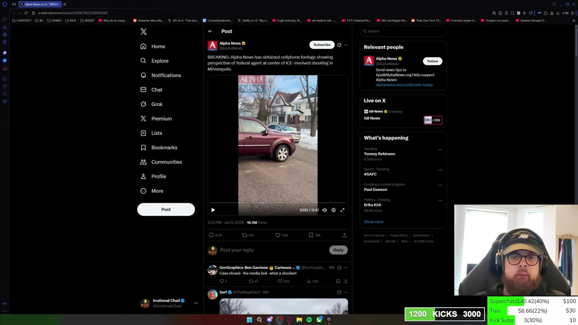Expand the video to fullscreen
This screenshot has height=325, width=578.
click(x=342, y=210)
